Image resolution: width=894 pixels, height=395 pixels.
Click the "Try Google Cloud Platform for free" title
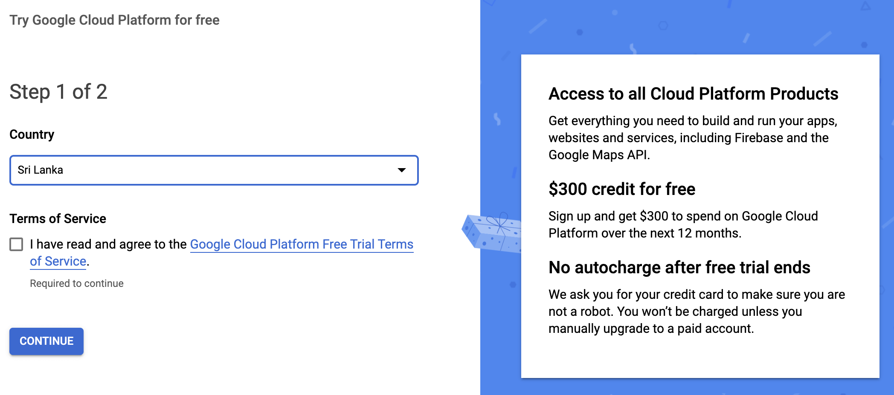pyautogui.click(x=114, y=20)
